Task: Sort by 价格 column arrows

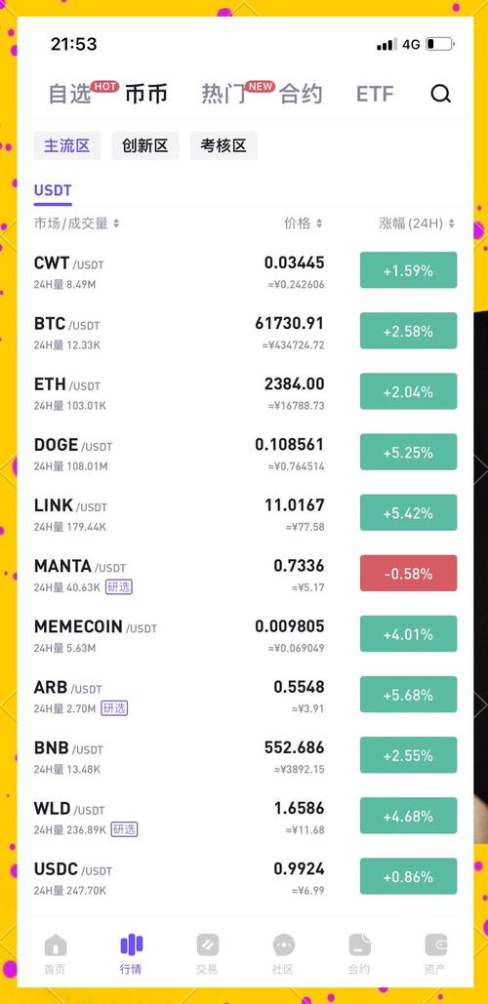Action: [319, 223]
